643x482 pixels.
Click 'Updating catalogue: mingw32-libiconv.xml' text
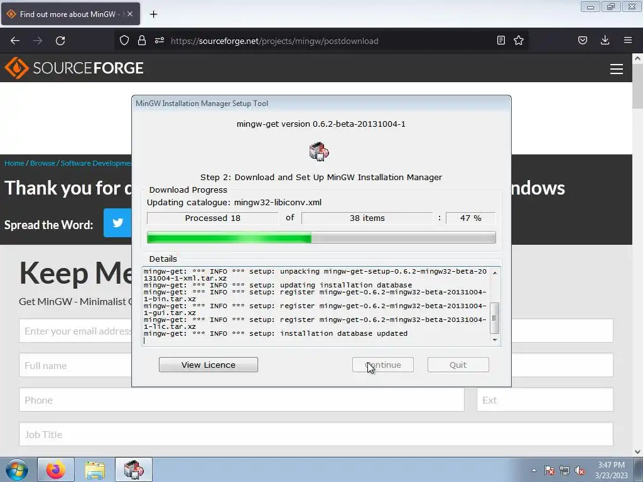pyautogui.click(x=234, y=203)
